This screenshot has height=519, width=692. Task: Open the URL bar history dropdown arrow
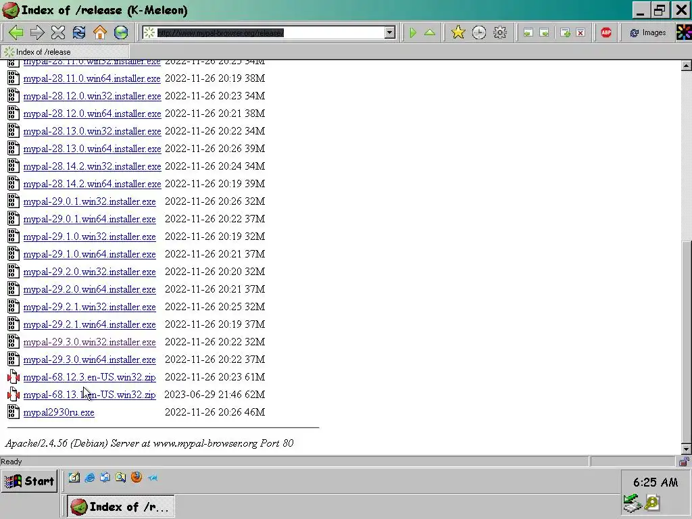pyautogui.click(x=389, y=32)
